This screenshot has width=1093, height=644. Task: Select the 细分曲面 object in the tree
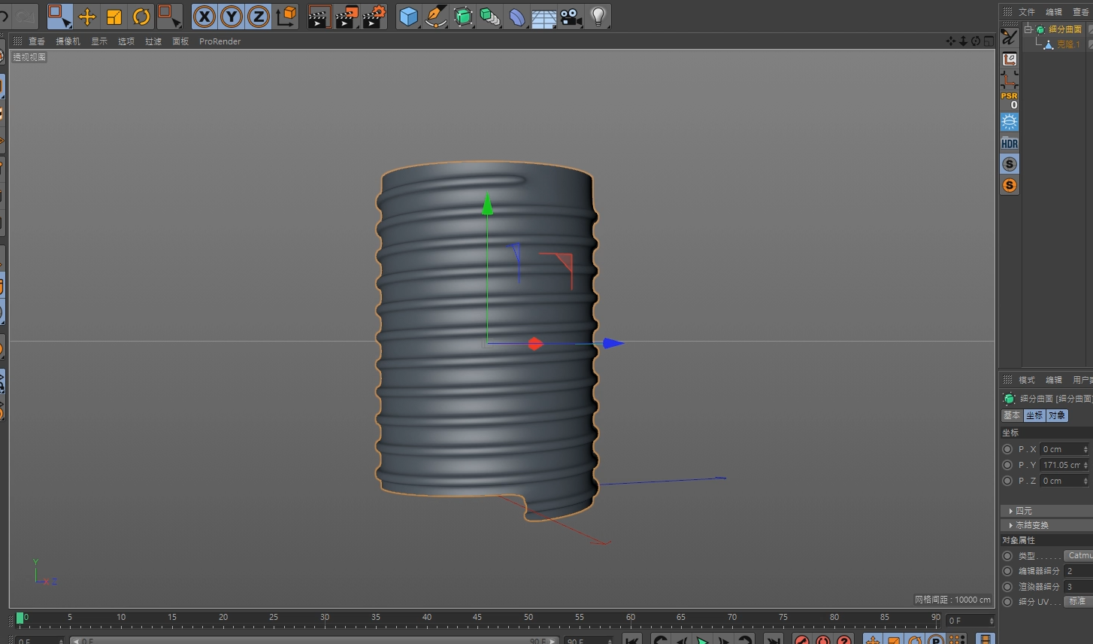pos(1065,29)
